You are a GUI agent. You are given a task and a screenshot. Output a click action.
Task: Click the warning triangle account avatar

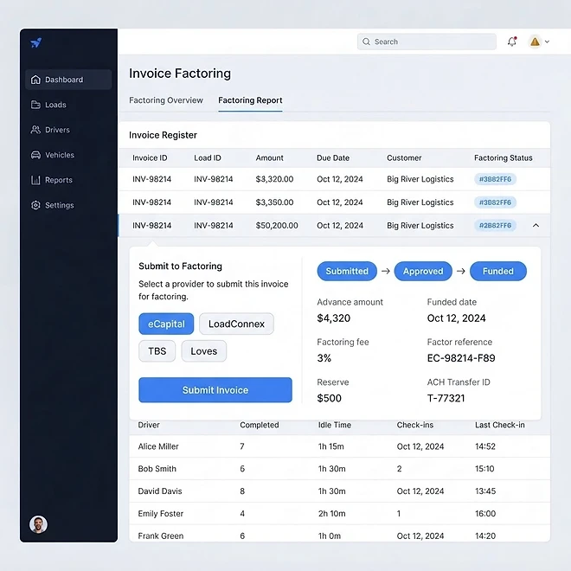[x=535, y=42]
